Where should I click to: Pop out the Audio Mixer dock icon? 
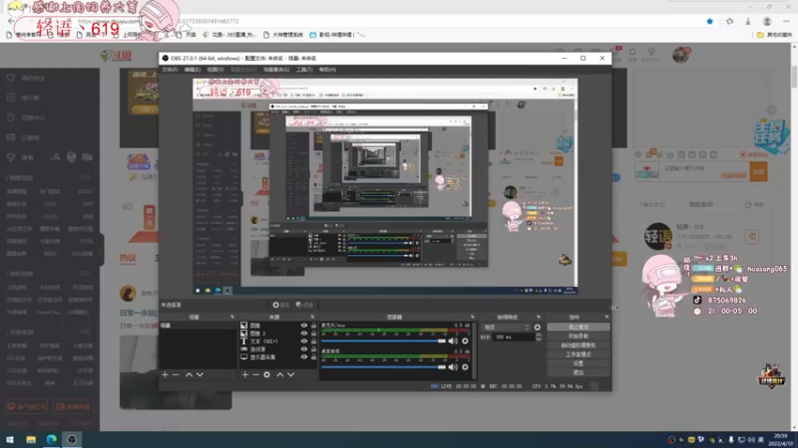coord(473,317)
